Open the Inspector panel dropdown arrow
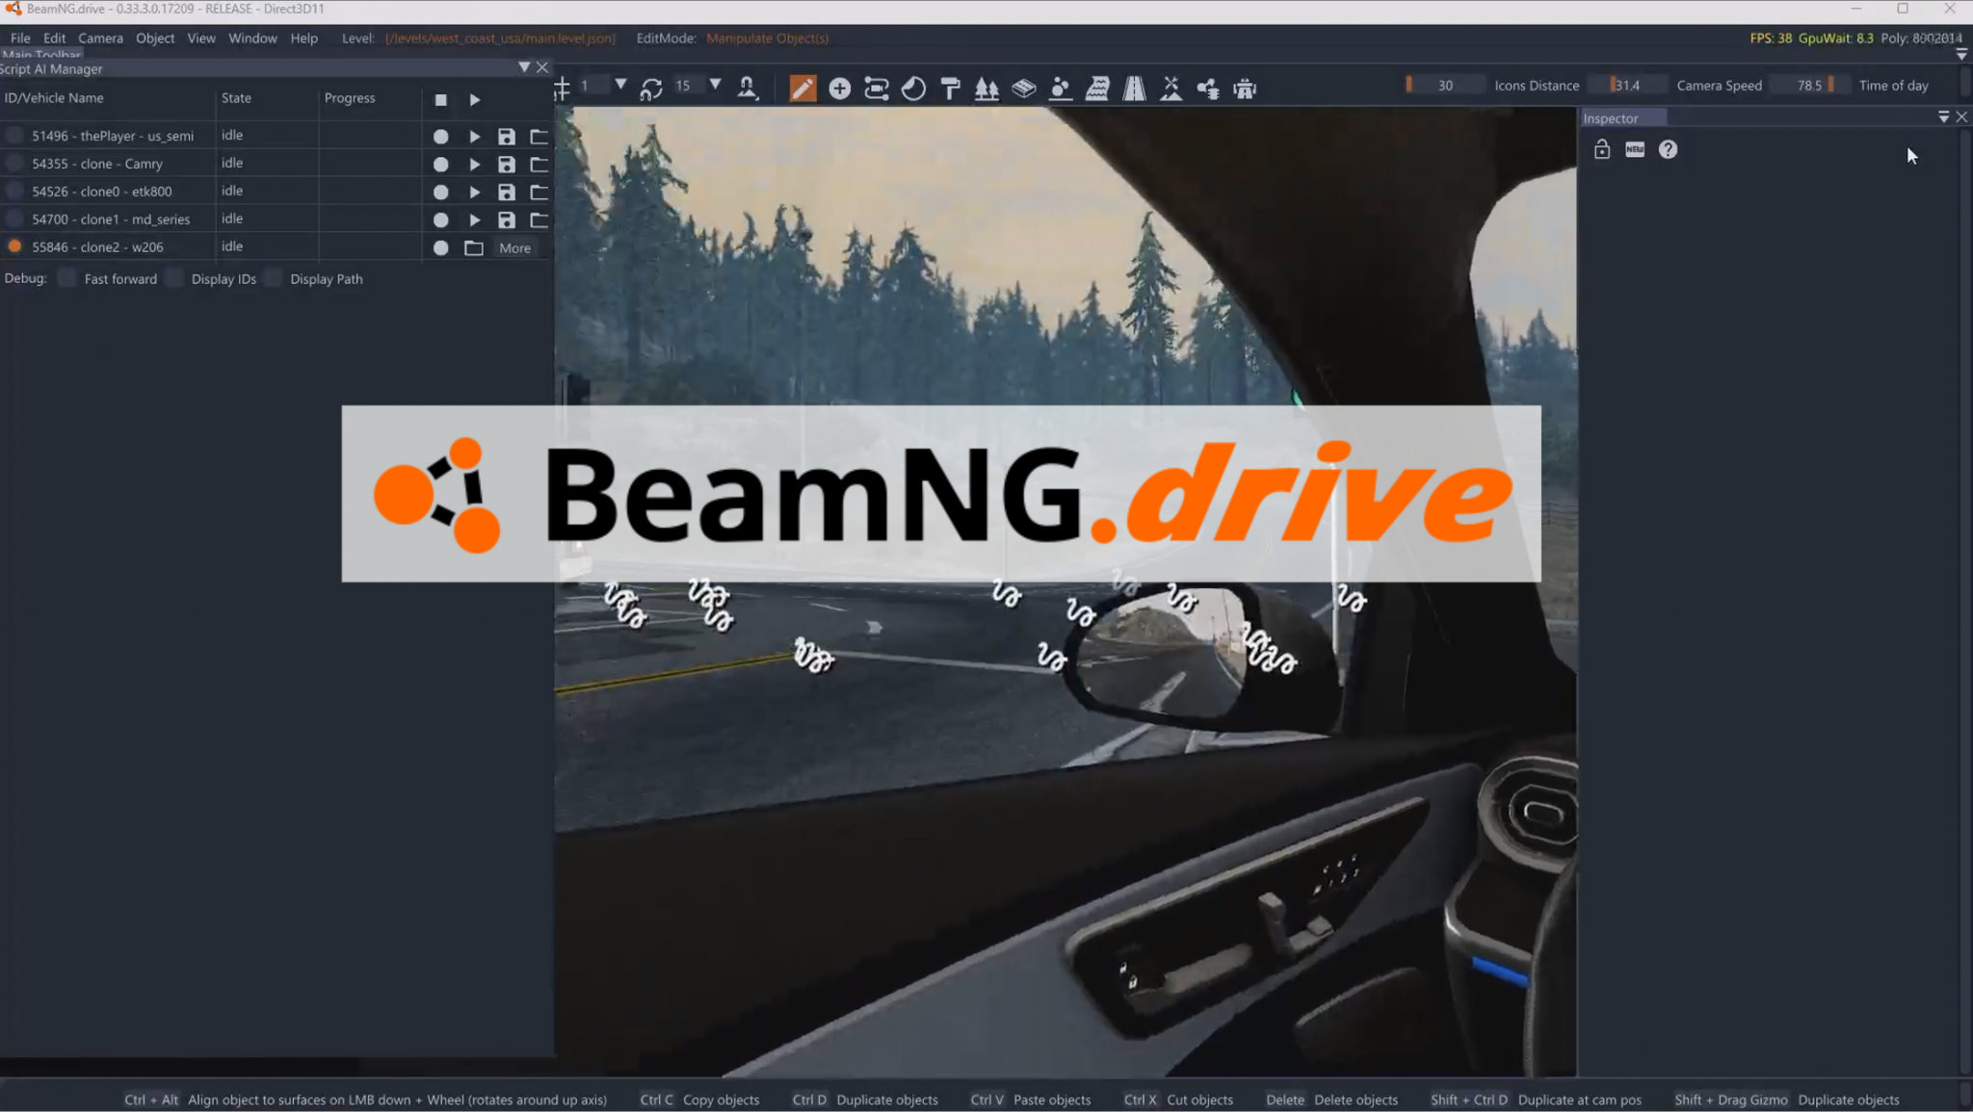Image resolution: width=1973 pixels, height=1112 pixels. 1943,116
